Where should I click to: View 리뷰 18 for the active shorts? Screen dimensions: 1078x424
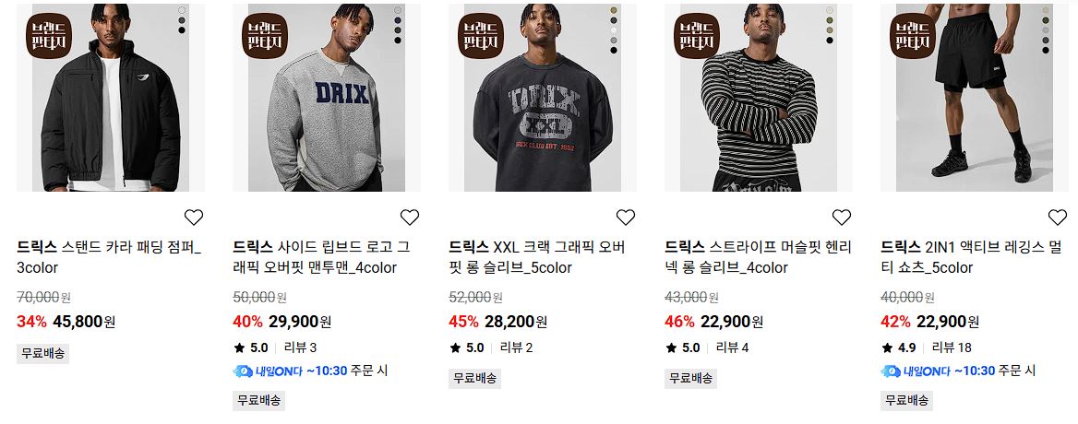pos(952,347)
